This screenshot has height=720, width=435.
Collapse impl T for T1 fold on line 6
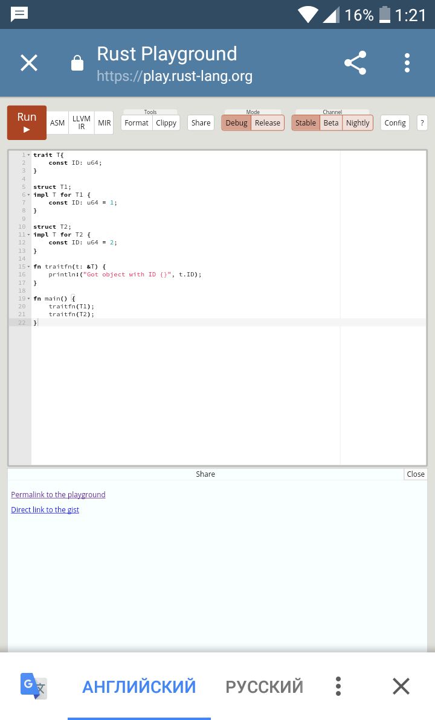pyautogui.click(x=28, y=195)
